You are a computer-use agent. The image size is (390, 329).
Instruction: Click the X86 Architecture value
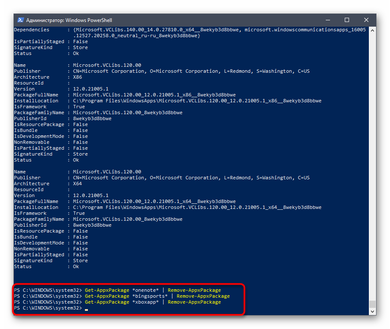click(x=77, y=77)
